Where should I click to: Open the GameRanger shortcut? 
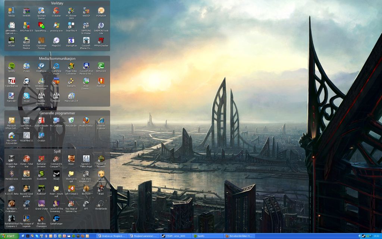tap(56, 220)
